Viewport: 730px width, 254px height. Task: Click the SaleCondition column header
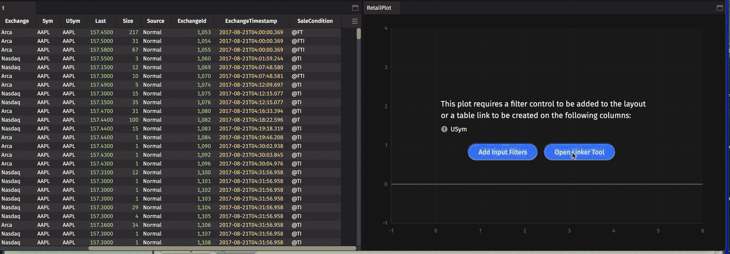pyautogui.click(x=315, y=21)
